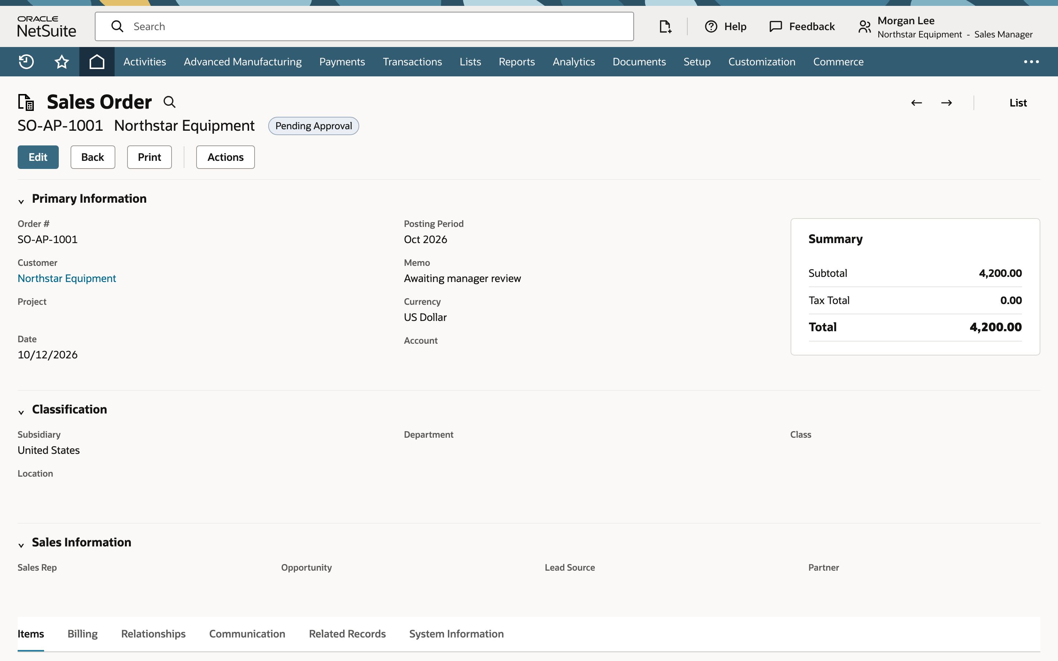Open the shortcuts star icon
The height and width of the screenshot is (661, 1058).
[62, 62]
